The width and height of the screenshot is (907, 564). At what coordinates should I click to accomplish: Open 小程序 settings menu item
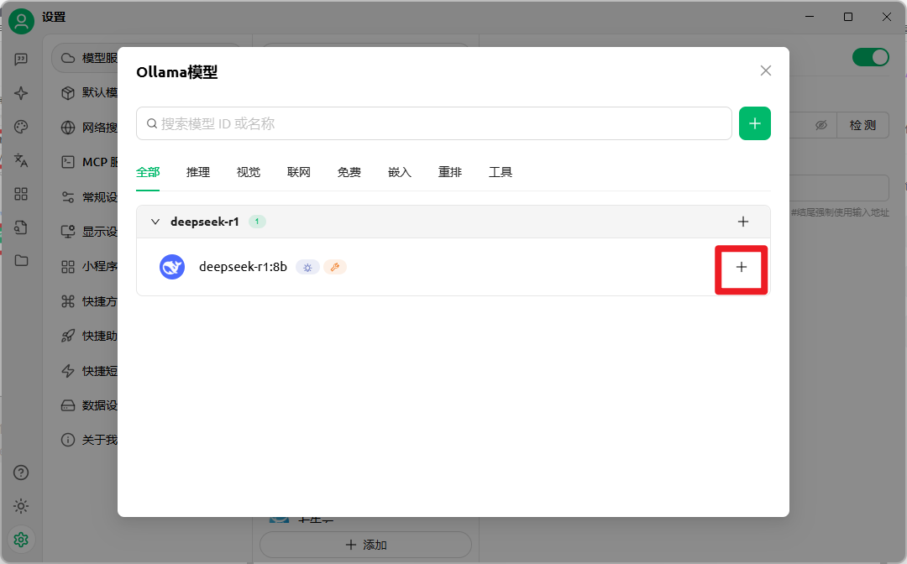pos(90,266)
